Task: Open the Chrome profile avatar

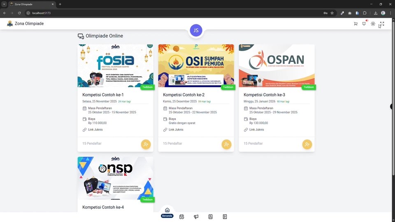Action: (383, 13)
